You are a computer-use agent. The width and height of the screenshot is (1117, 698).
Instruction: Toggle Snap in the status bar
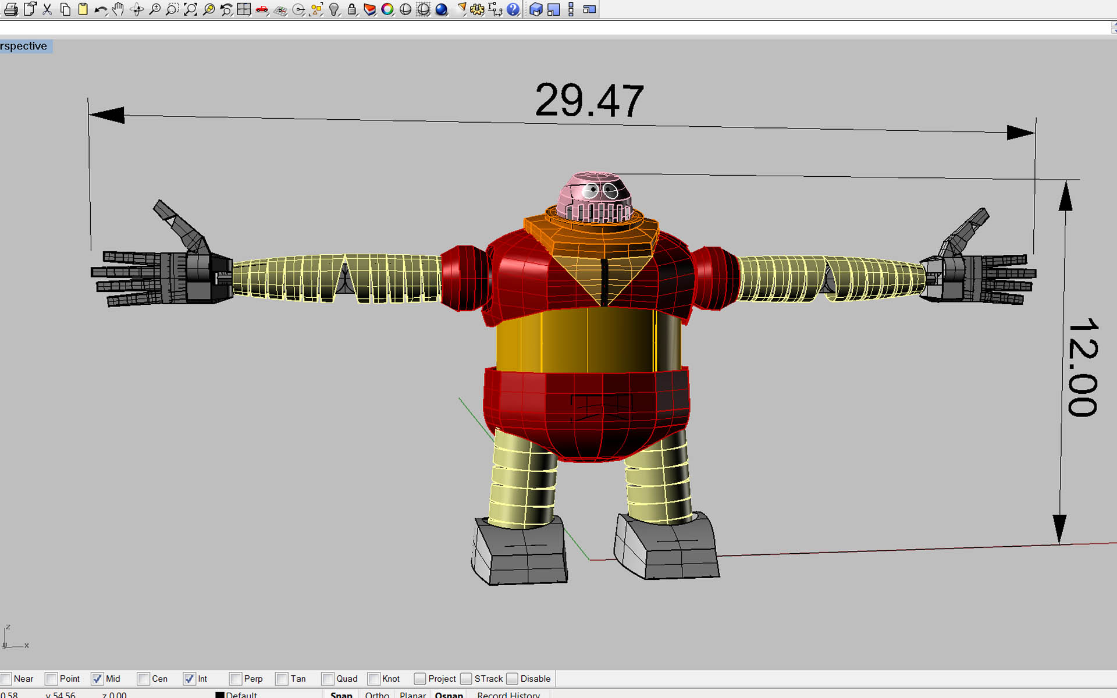pyautogui.click(x=341, y=695)
